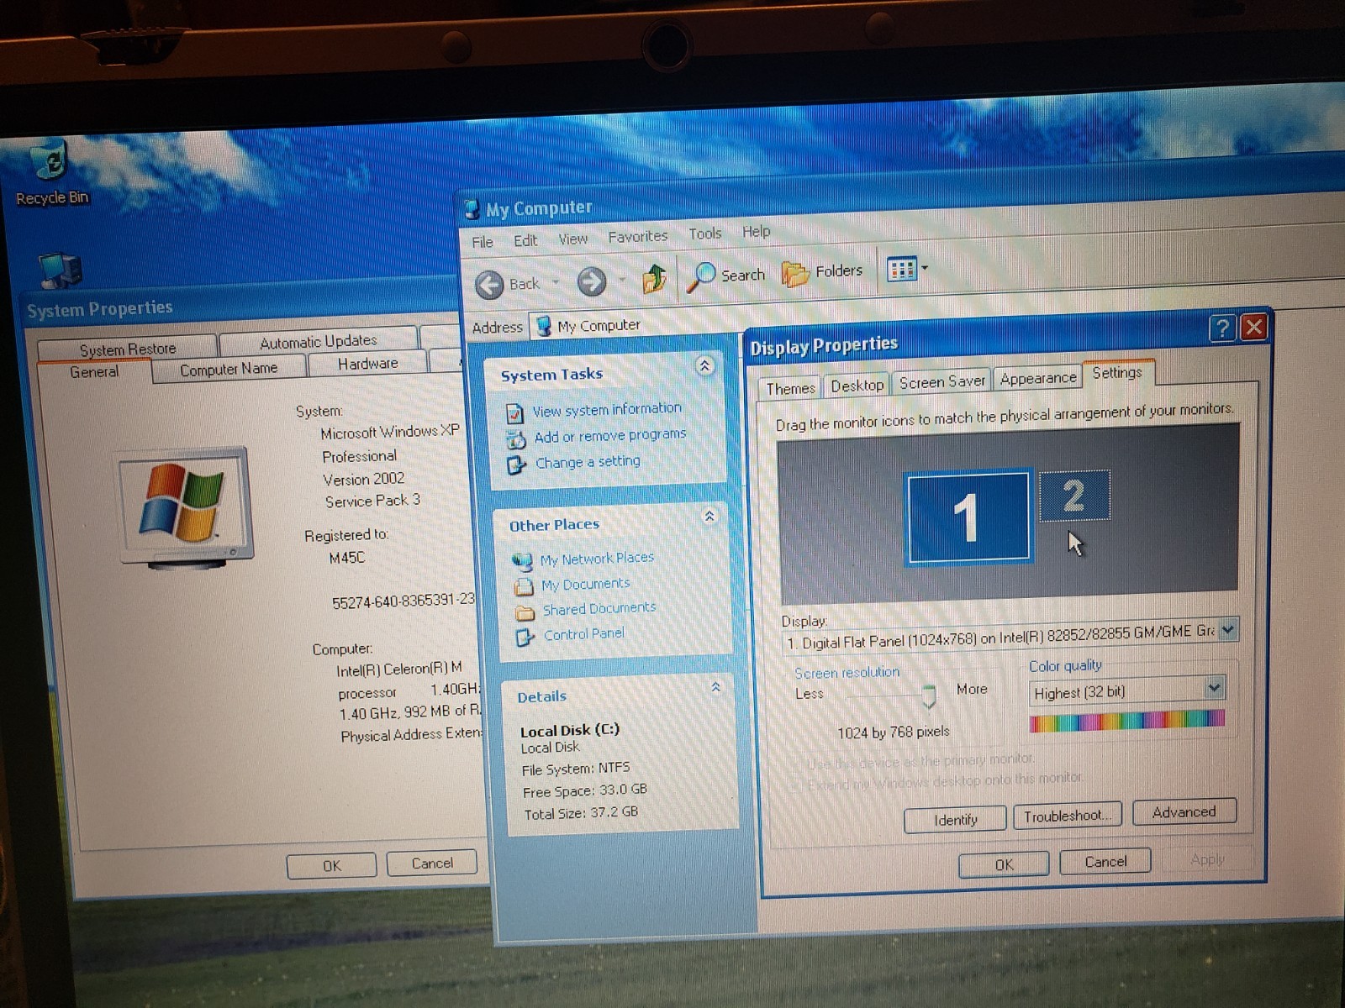Go up one folder level

[654, 278]
